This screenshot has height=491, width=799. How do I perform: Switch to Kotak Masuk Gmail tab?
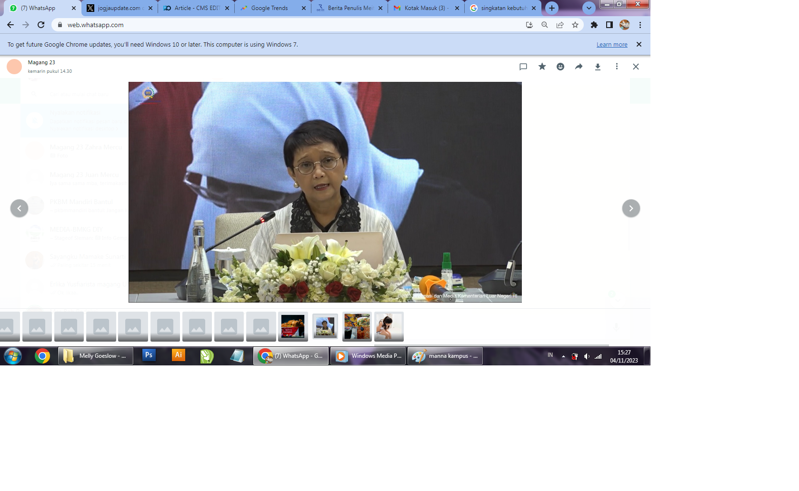pyautogui.click(x=426, y=8)
